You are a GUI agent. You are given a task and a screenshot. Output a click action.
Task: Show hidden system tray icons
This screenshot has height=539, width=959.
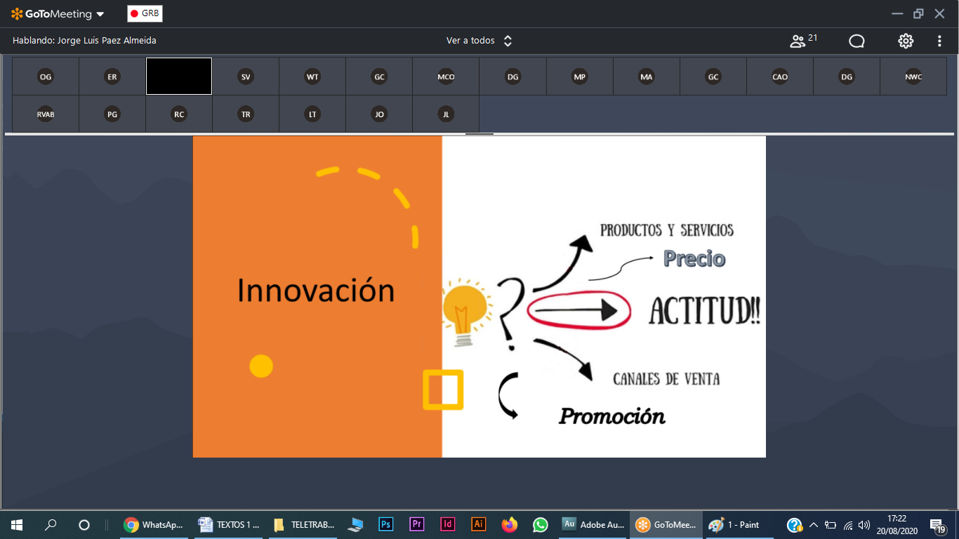pos(814,524)
